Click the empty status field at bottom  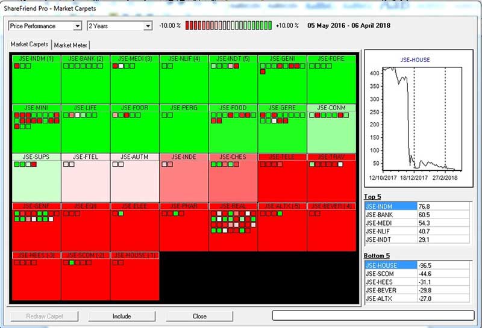373,315
